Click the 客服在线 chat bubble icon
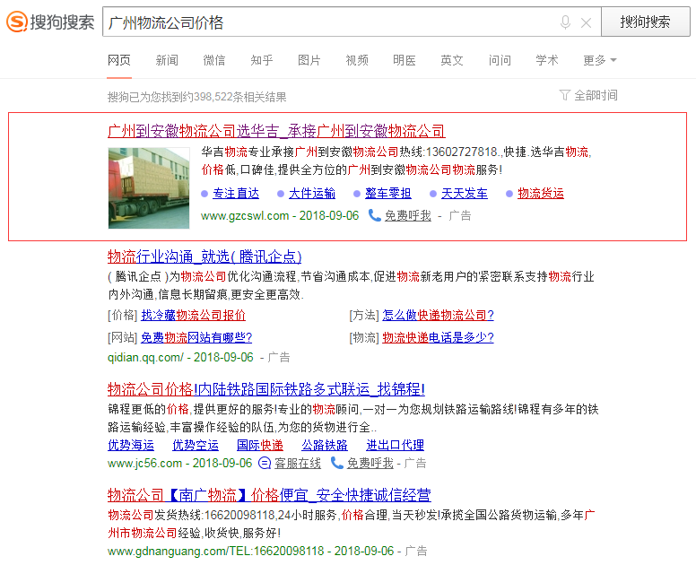This screenshot has height=565, width=696. [265, 463]
